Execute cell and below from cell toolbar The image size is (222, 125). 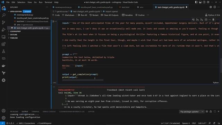[x=202, y=19]
